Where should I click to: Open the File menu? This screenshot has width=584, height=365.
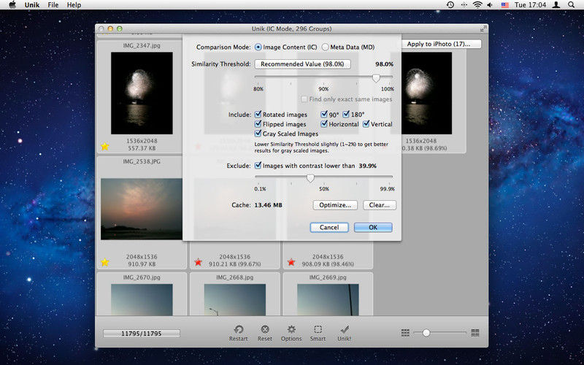53,5
